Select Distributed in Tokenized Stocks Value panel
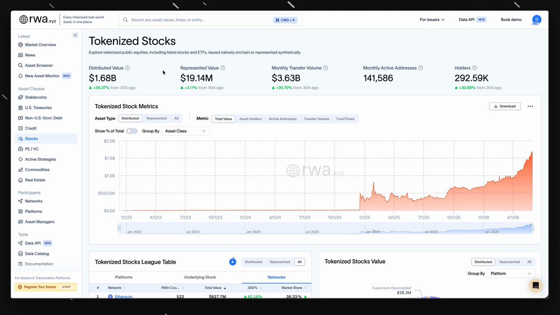 coord(483,262)
